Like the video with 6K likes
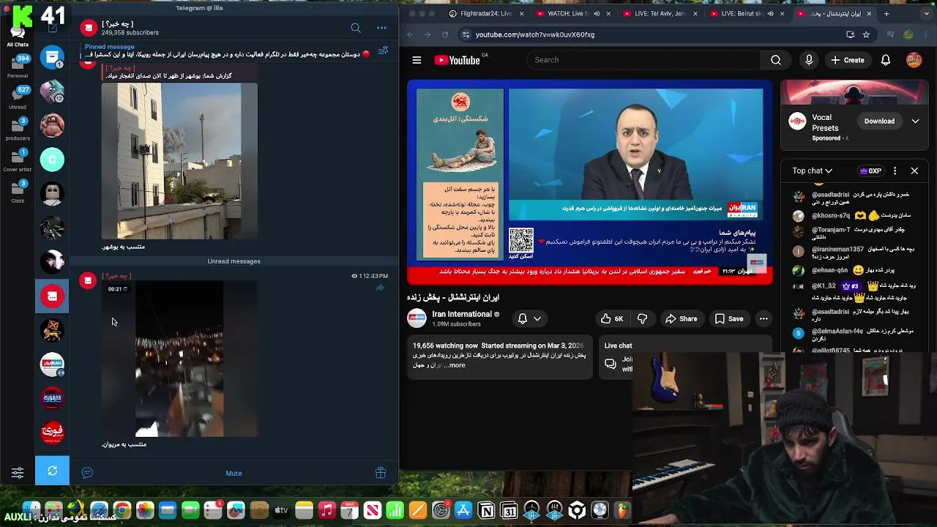 (612, 318)
